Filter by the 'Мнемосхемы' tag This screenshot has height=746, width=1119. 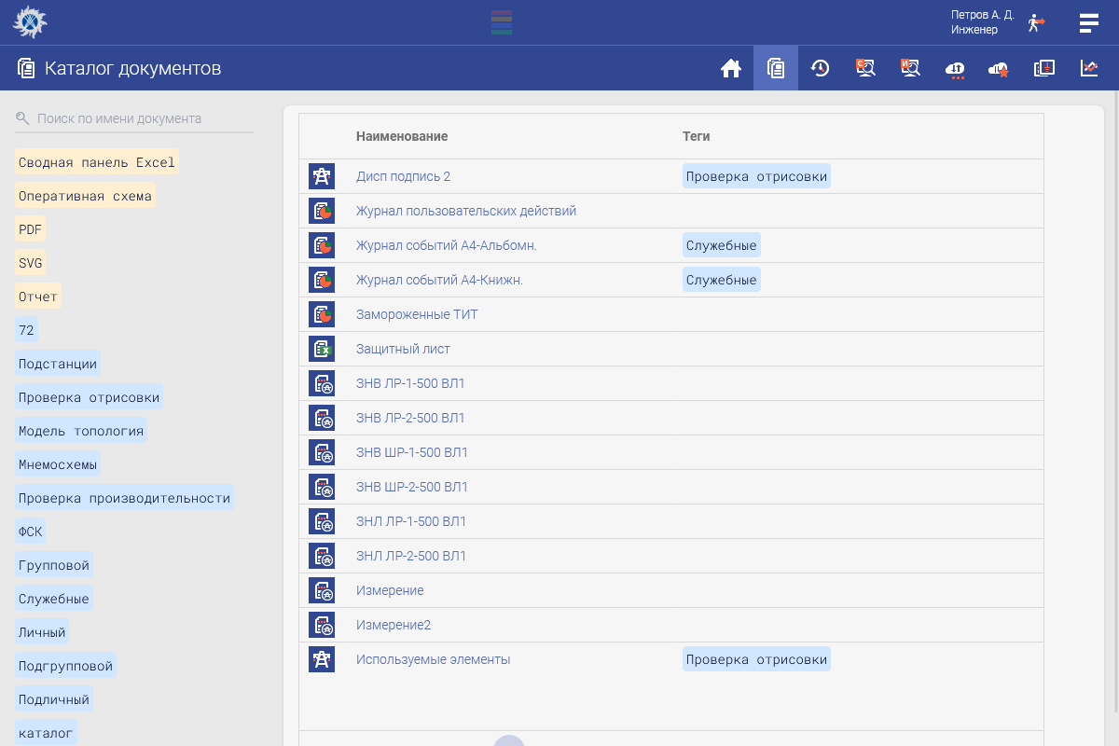coord(58,464)
